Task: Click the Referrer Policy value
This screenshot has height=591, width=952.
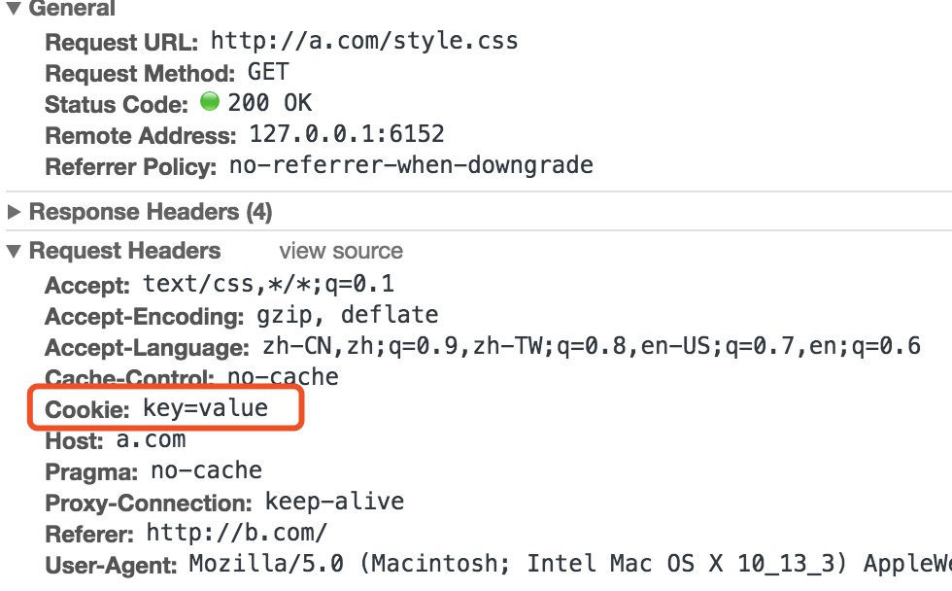Action: 411,164
